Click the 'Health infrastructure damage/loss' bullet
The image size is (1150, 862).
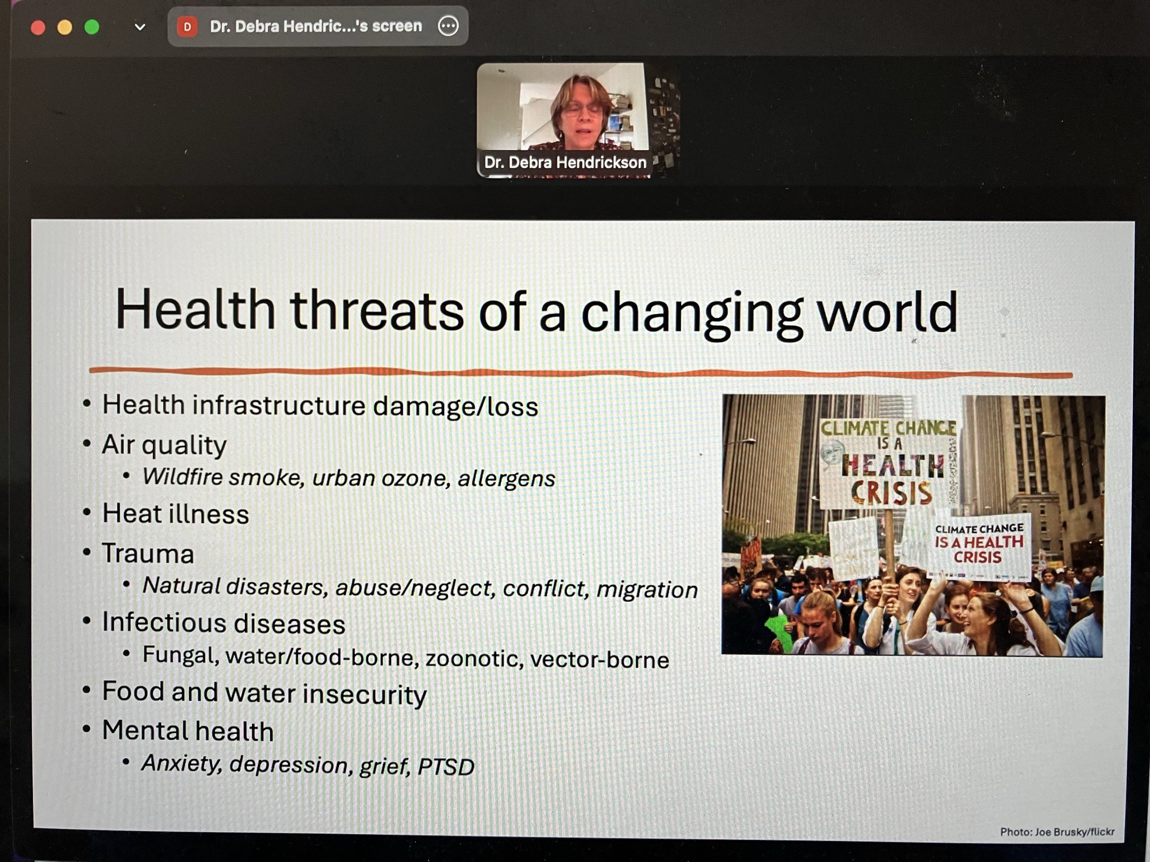[320, 406]
